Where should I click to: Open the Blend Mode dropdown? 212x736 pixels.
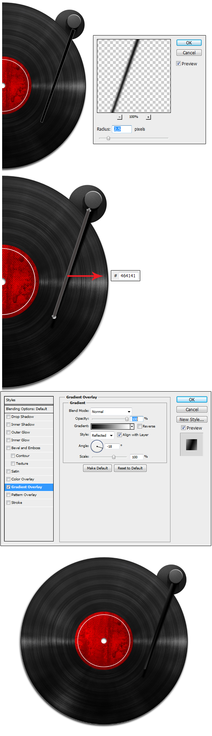point(112,411)
